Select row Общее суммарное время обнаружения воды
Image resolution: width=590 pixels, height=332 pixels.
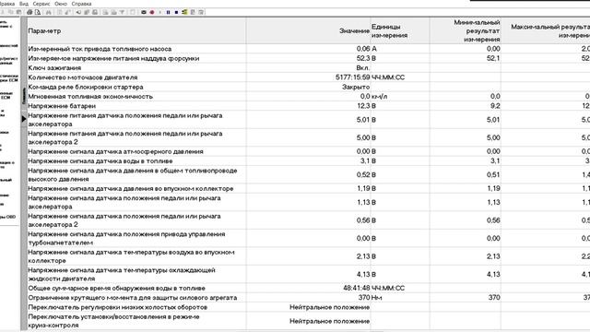pyautogui.click(x=309, y=288)
